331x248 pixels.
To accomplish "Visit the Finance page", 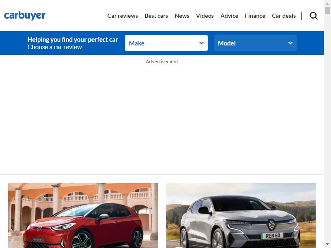I will pos(255,16).
